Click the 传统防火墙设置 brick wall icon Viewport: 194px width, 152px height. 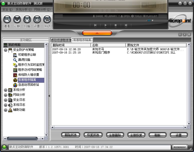(x=15, y=75)
